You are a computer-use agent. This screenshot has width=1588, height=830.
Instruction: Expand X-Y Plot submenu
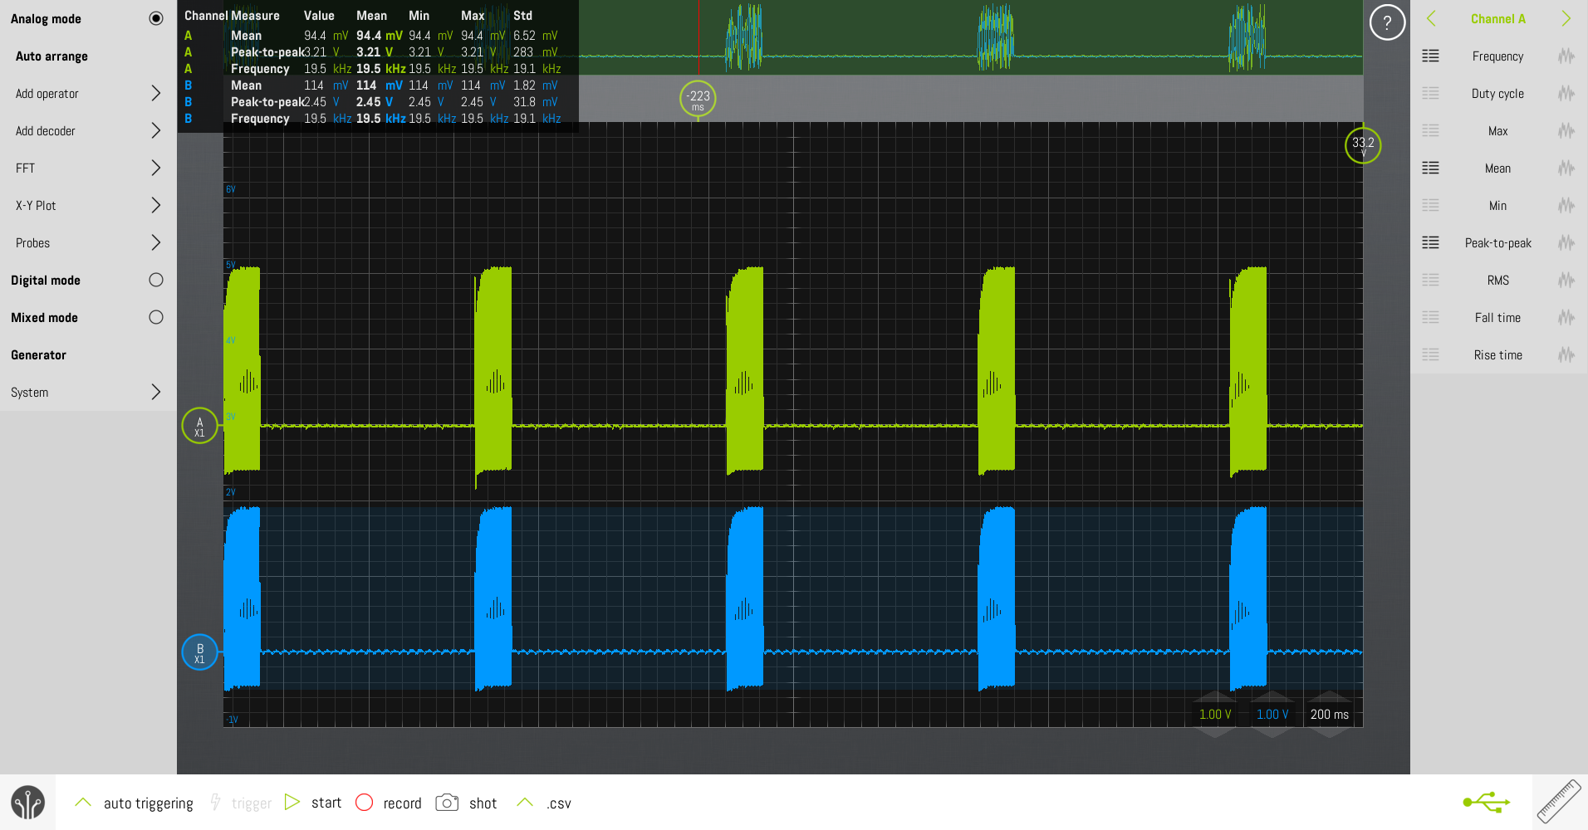(x=155, y=205)
